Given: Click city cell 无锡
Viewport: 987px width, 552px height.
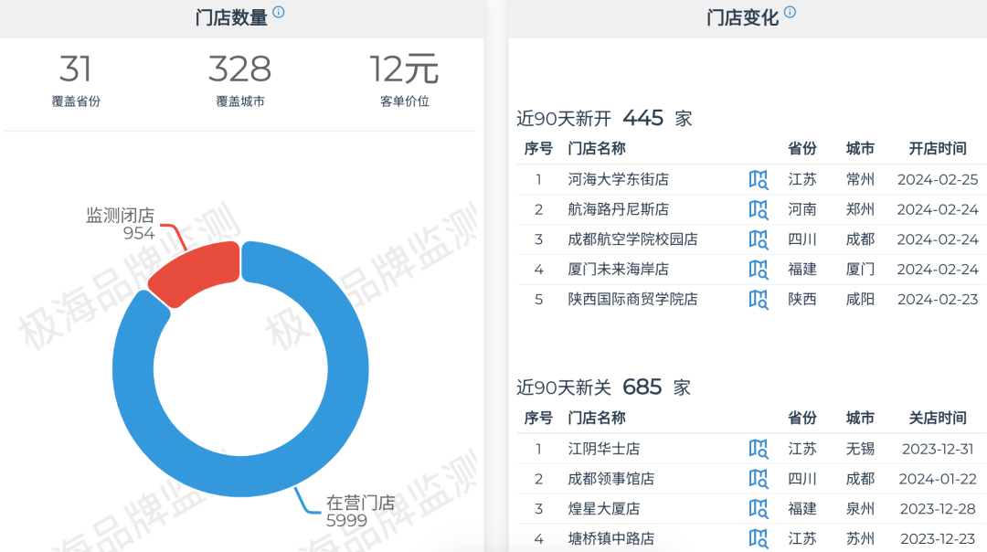Looking at the screenshot, I should click(x=860, y=449).
